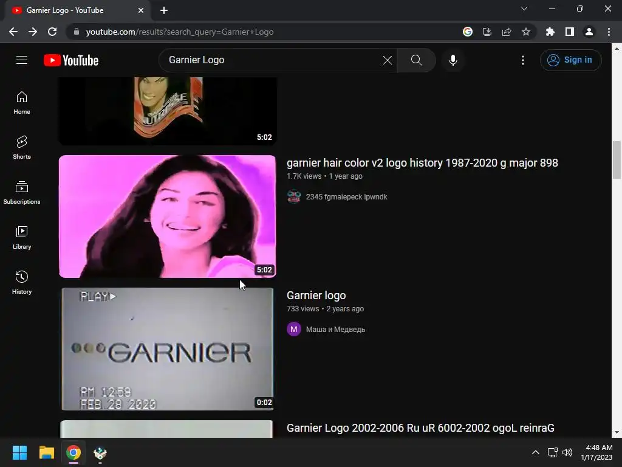622x467 pixels.
Task: Click the scrollbar down arrow
Action: (x=617, y=432)
